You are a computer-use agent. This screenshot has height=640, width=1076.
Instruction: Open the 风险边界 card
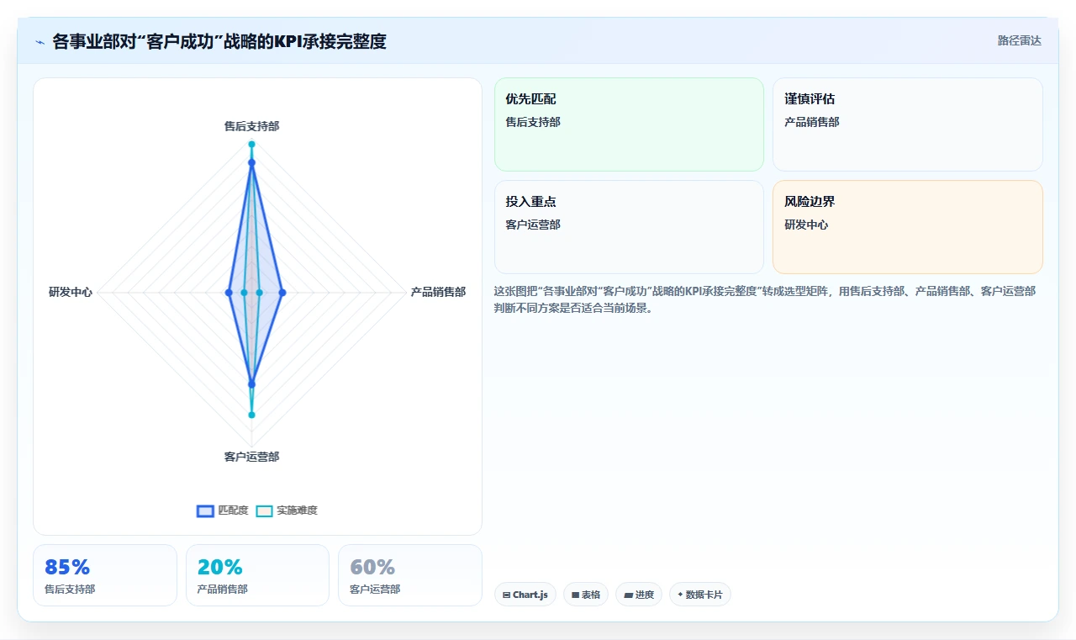click(907, 227)
